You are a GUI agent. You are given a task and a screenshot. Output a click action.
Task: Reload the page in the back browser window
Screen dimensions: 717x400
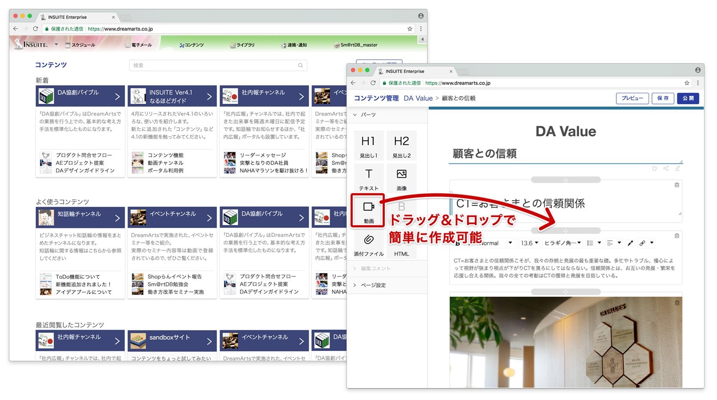(35, 29)
